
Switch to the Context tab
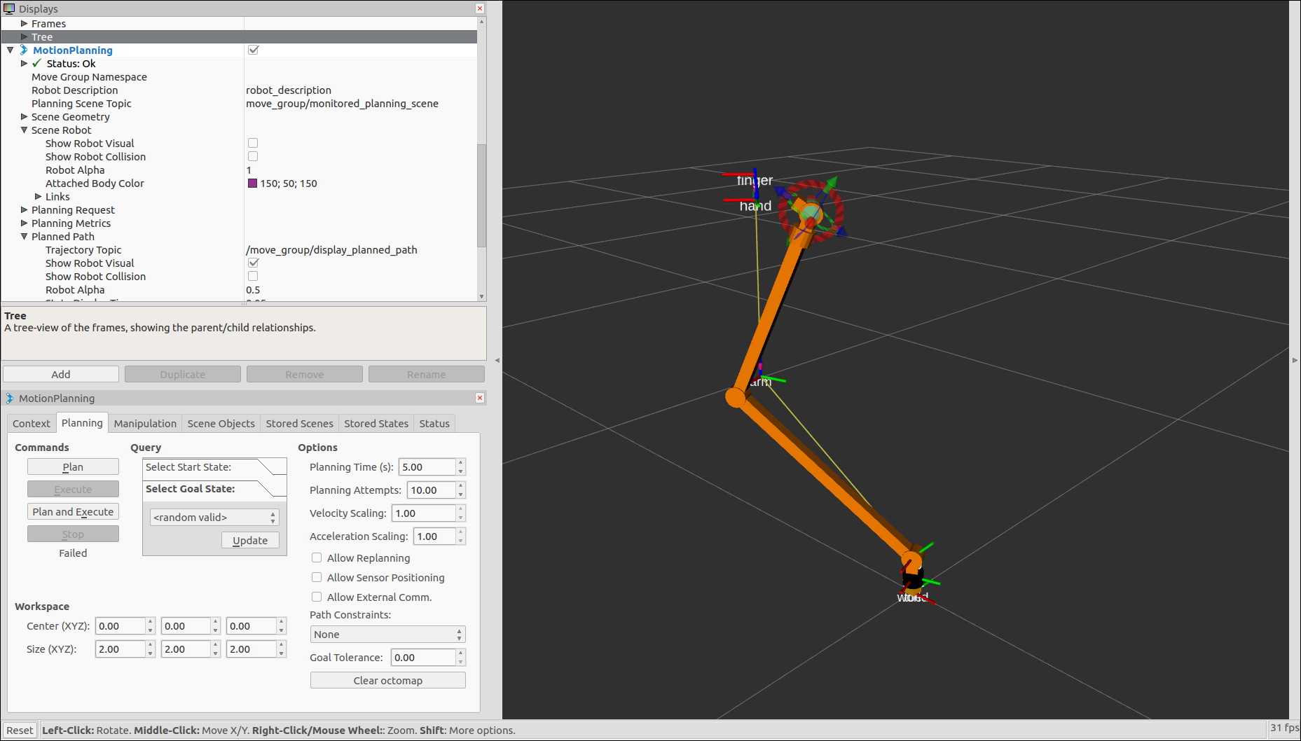coord(32,423)
